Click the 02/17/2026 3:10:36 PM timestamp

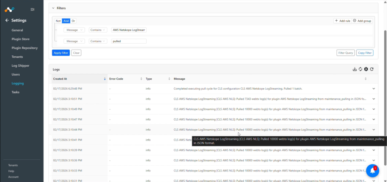(x=68, y=161)
